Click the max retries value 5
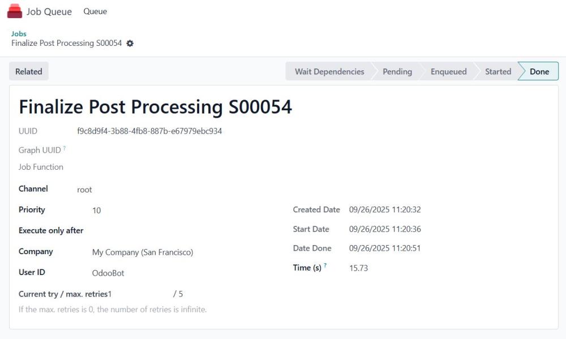This screenshot has height=339, width=566. [x=181, y=294]
